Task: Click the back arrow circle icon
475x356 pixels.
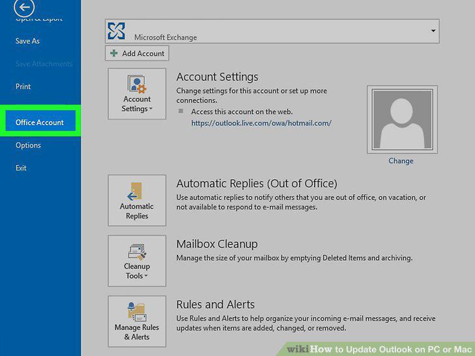Action: click(24, 7)
